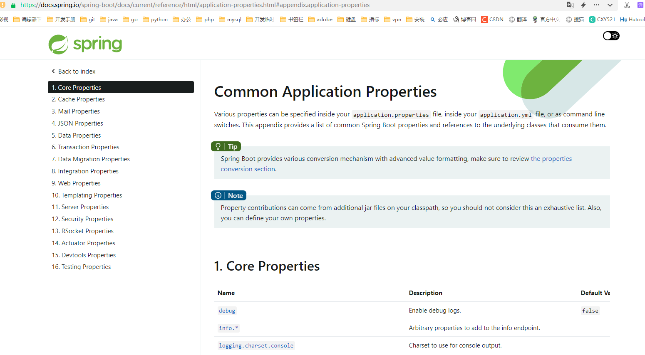Open the 编辑器 bookmark folder
This screenshot has width=645, height=355.
[x=27, y=20]
